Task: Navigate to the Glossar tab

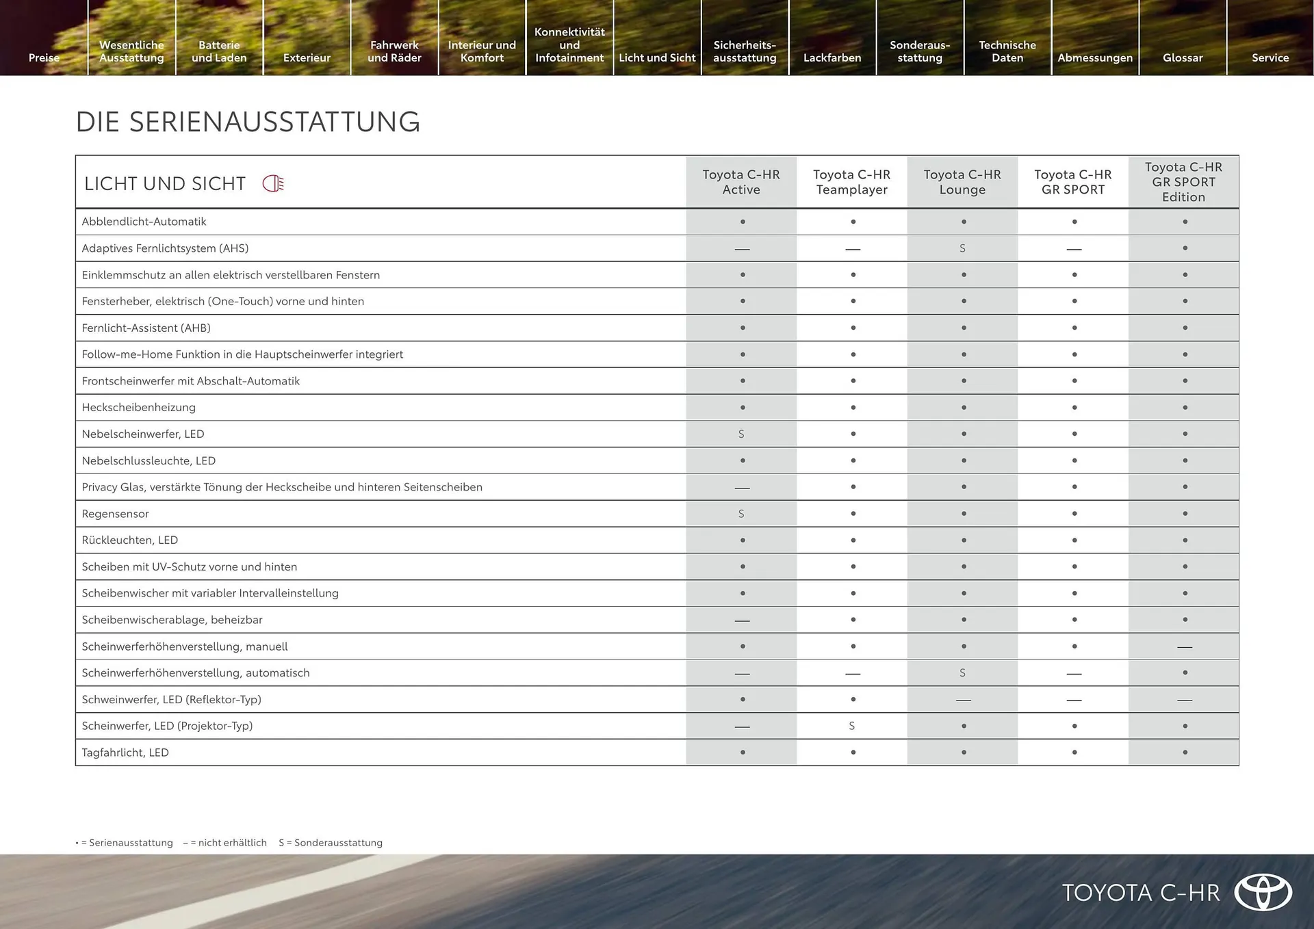Action: point(1183,57)
